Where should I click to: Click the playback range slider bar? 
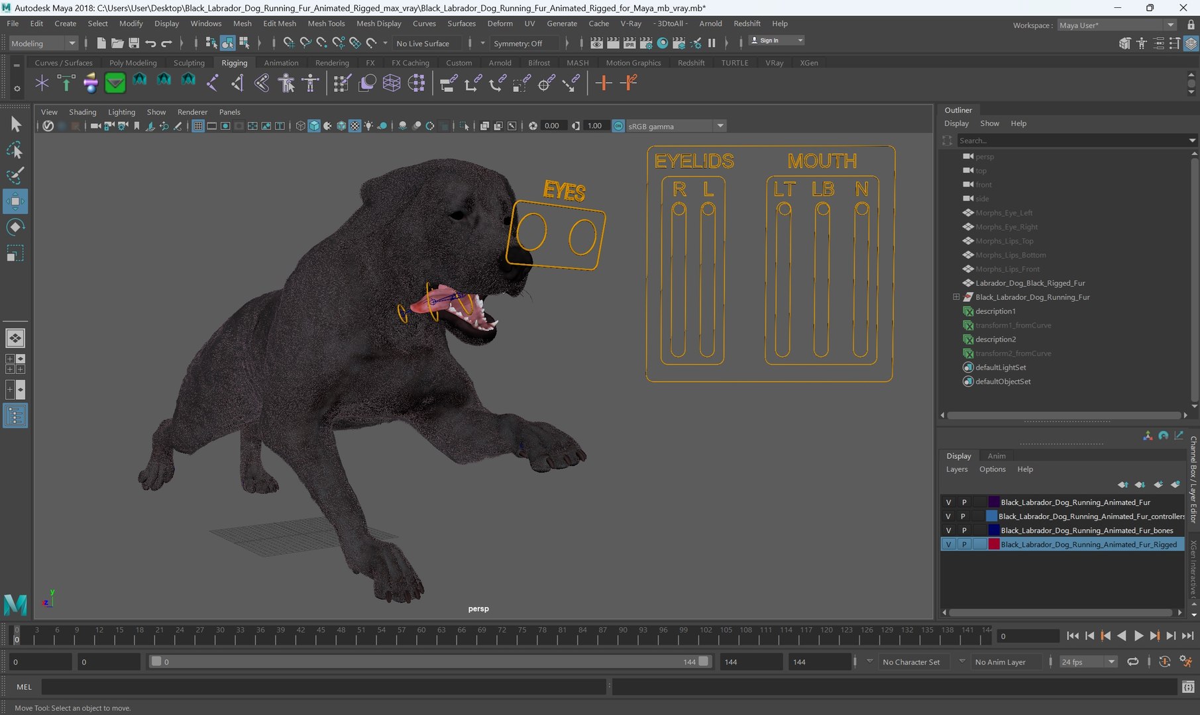tap(430, 661)
